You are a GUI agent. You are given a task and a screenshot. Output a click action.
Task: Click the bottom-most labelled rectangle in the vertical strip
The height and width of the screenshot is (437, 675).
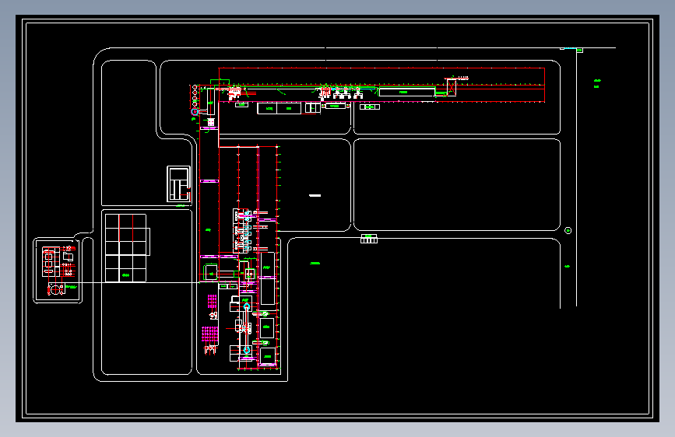[267, 357]
